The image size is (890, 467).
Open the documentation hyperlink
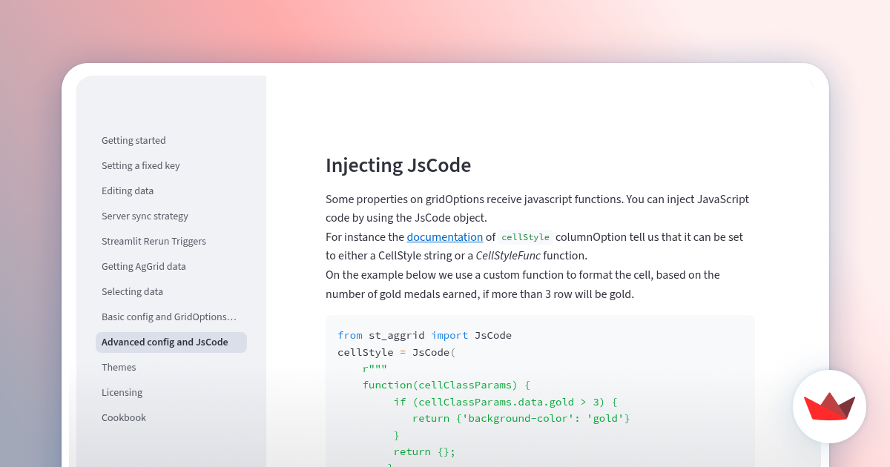pos(444,236)
